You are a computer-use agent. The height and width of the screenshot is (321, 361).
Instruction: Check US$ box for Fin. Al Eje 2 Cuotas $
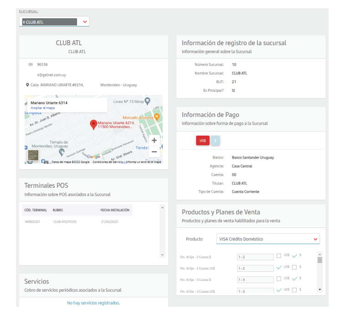[x=279, y=256]
